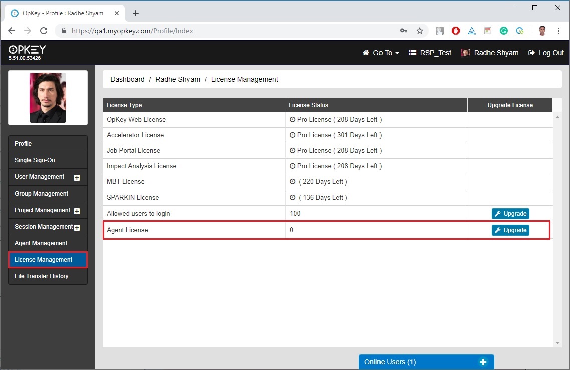
Task: Expand User Management with the plus icon
Action: tap(77, 178)
